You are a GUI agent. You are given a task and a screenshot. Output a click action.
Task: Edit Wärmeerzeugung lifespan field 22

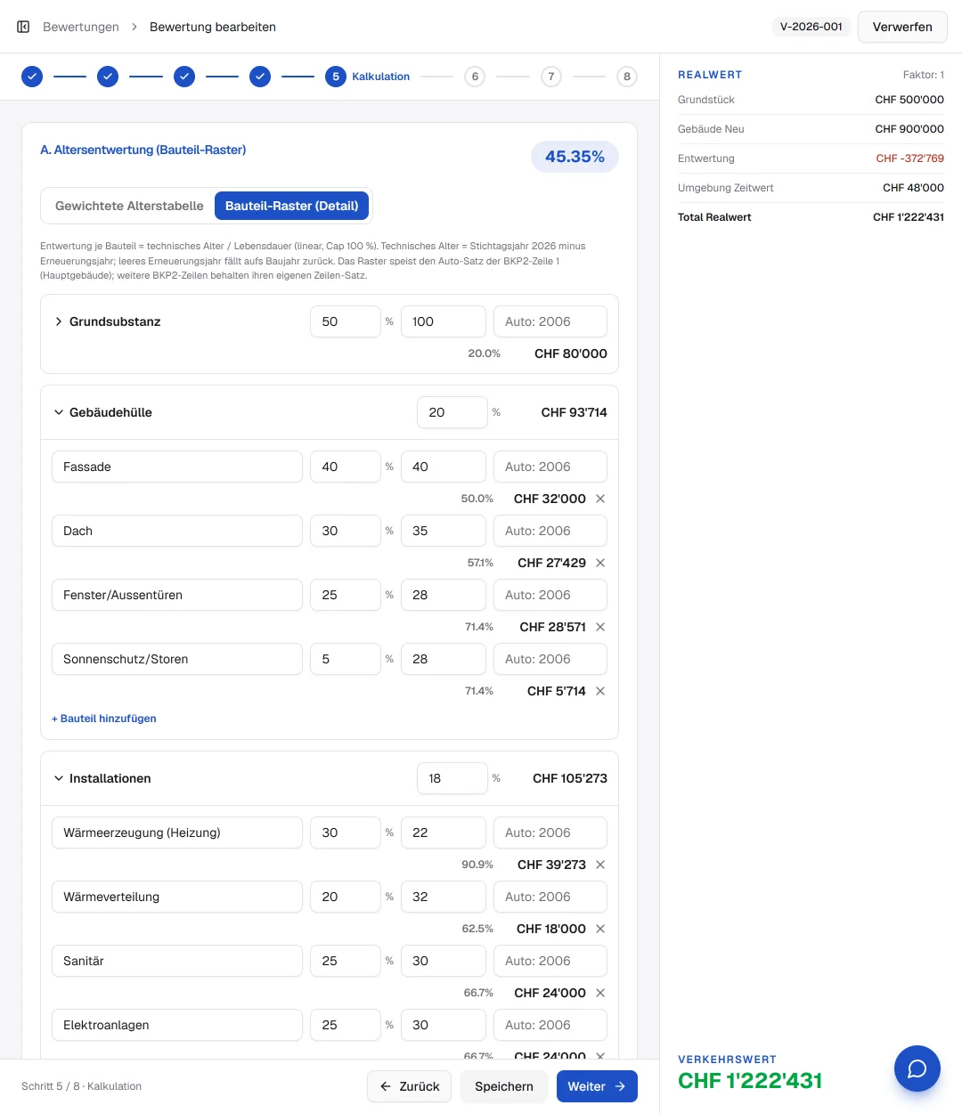click(444, 833)
